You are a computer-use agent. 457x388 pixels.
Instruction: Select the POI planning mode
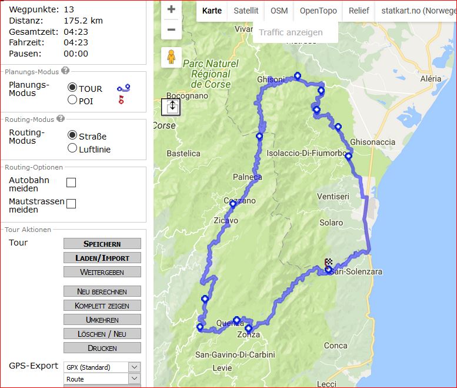click(x=72, y=100)
